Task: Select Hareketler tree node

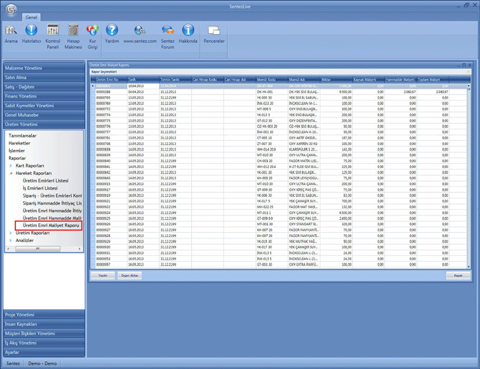Action: pyautogui.click(x=19, y=143)
